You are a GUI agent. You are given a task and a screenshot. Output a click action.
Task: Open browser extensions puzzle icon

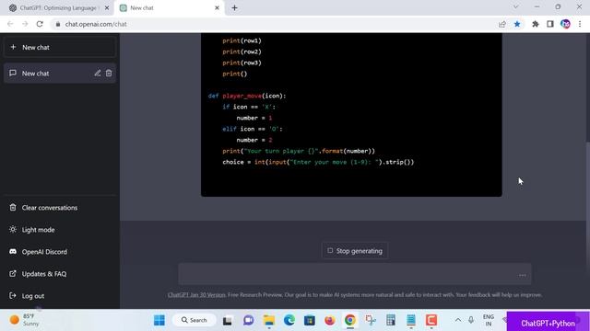pos(535,24)
